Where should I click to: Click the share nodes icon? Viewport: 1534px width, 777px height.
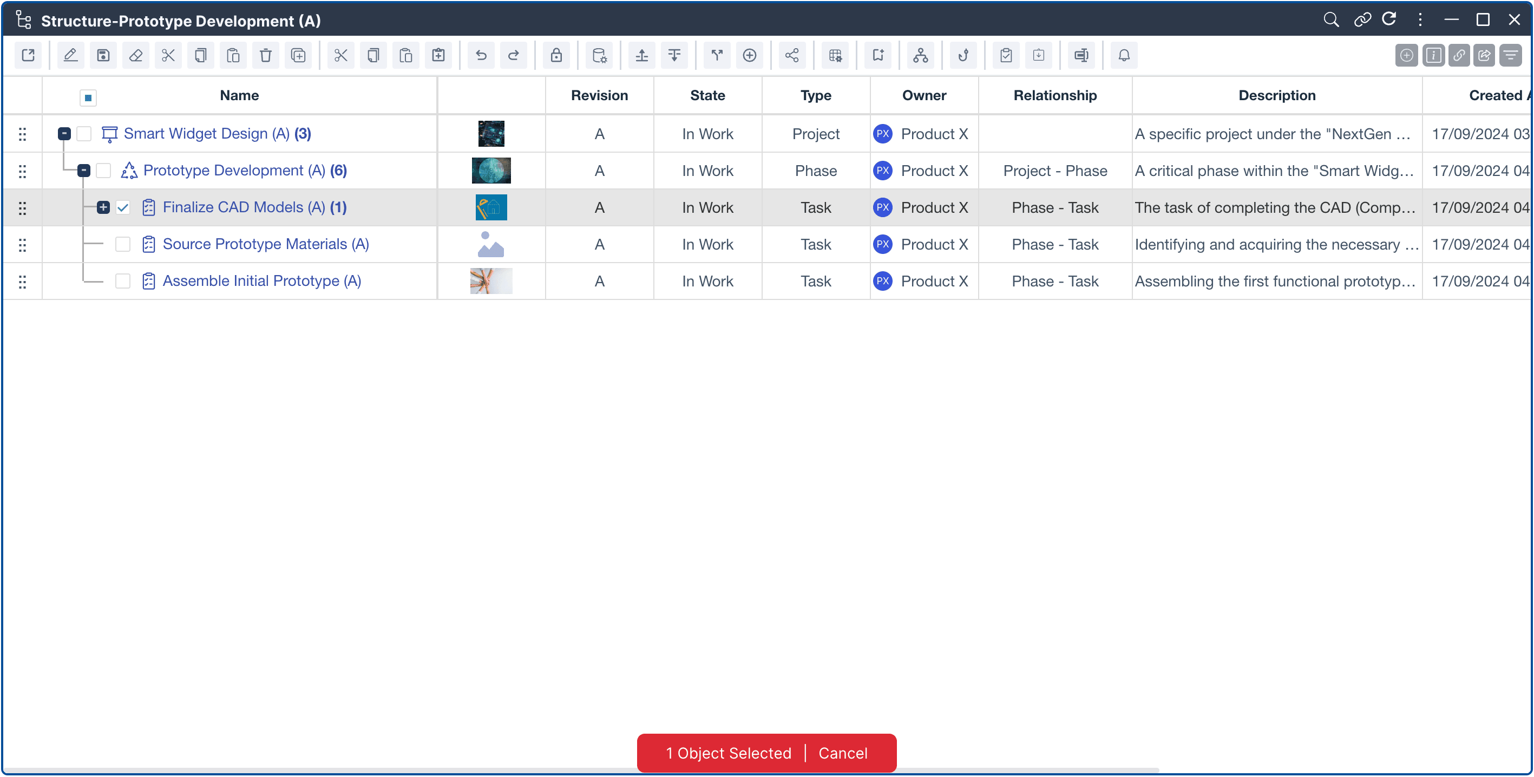coord(791,55)
